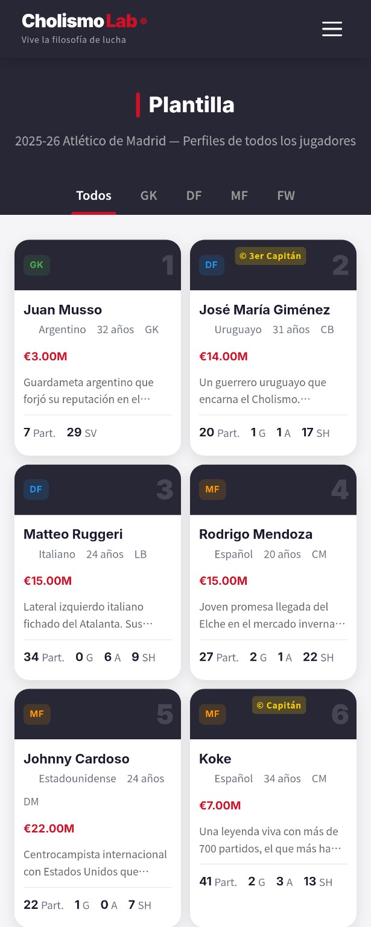Click the CholismoLab logo
The width and height of the screenshot is (371, 927).
pyautogui.click(x=77, y=20)
